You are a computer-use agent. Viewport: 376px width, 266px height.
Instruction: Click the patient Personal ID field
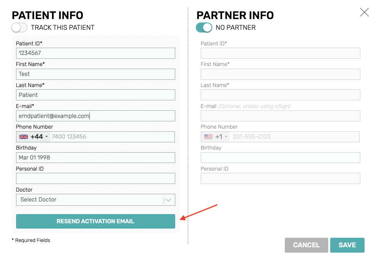(x=95, y=179)
